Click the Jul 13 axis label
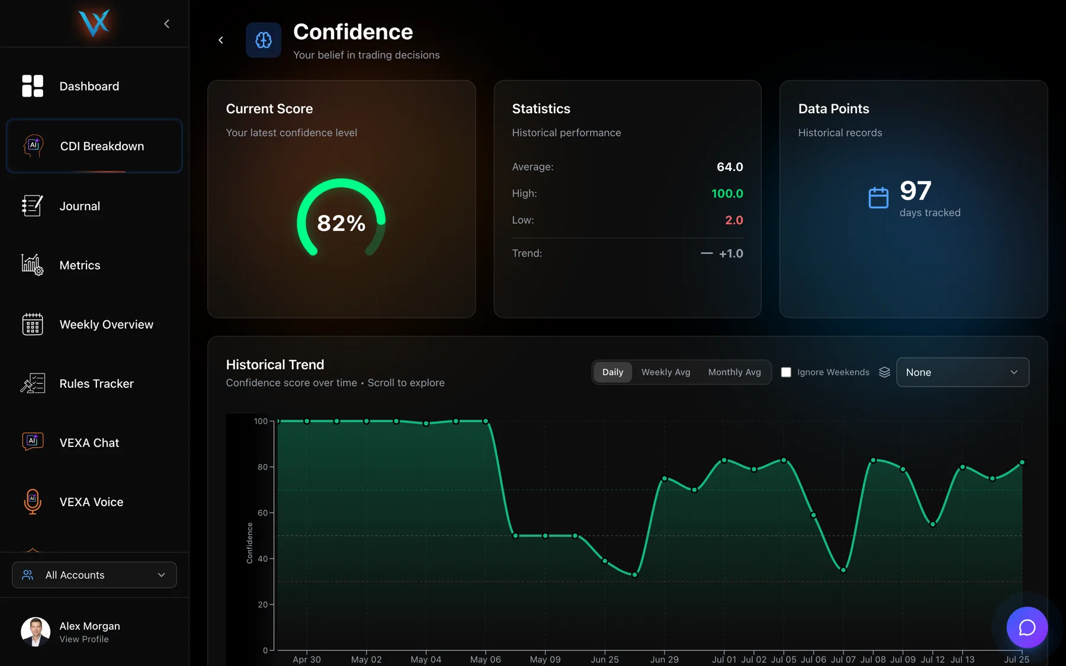The image size is (1066, 666). click(x=962, y=659)
